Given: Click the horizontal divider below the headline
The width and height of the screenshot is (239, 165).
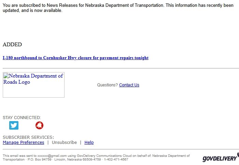Looking at the screenshot, I should click(x=119, y=68).
